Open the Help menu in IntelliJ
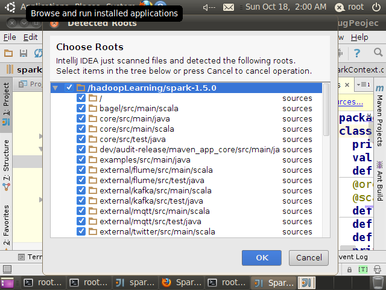Image resolution: width=386 pixels, height=290 pixels. coord(359,37)
